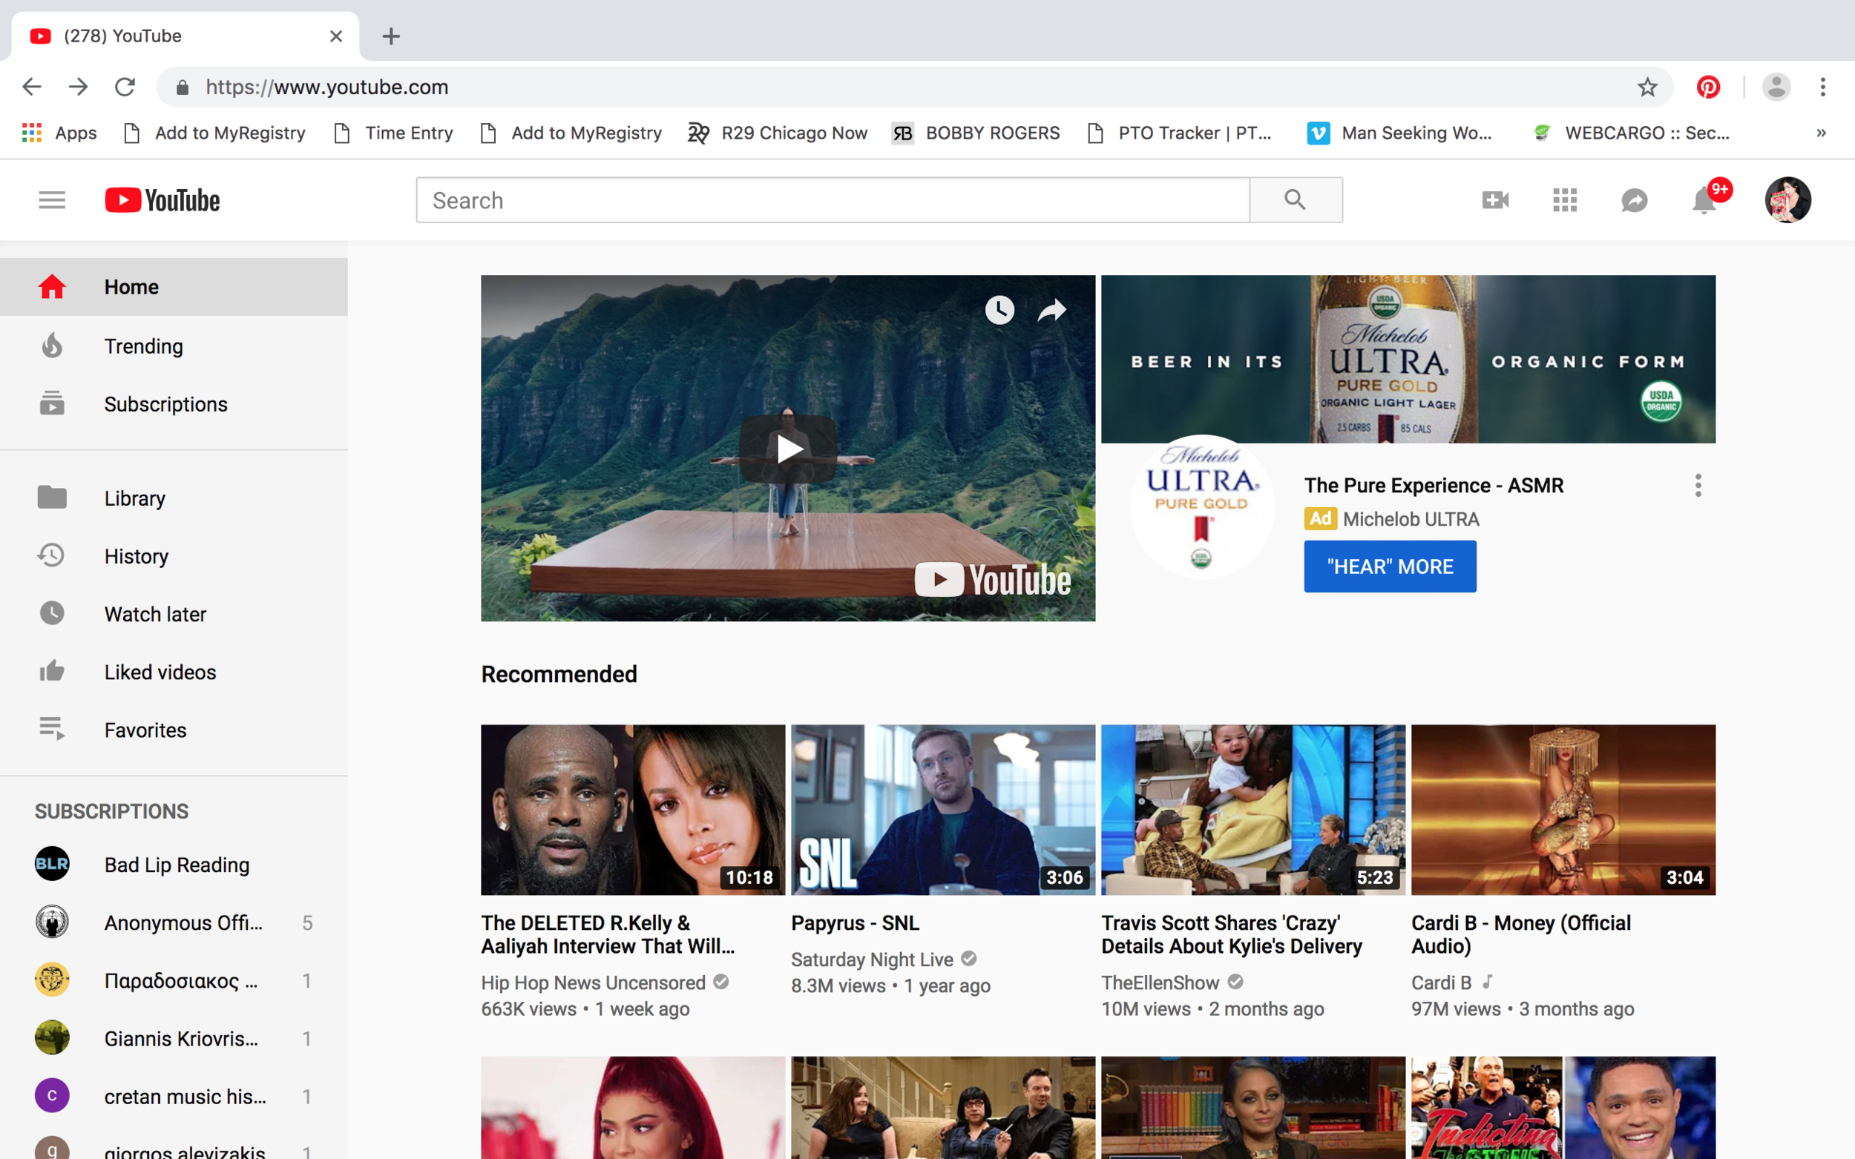The height and width of the screenshot is (1159, 1855).
Task: Click the "HEAR" MORE button
Action: coord(1390,567)
